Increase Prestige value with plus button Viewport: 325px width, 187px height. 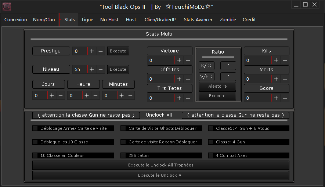92,51
